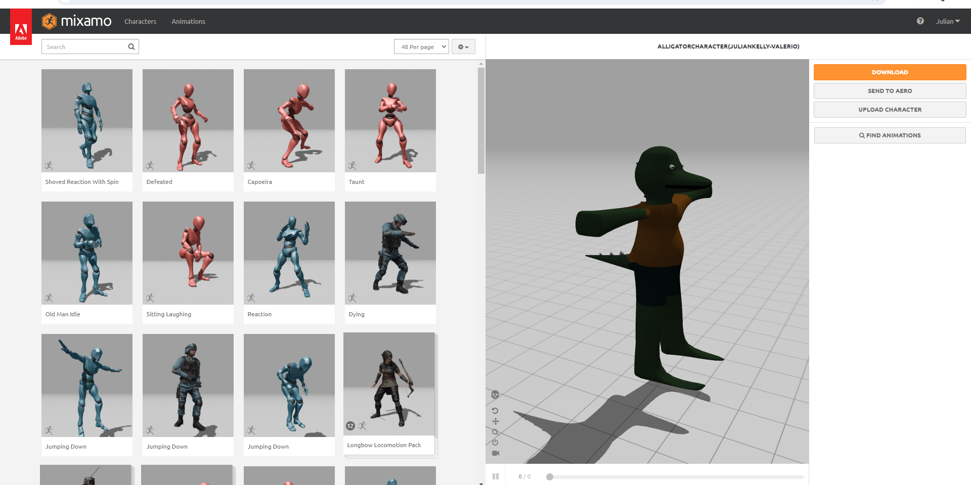Click the mixamo logo
The height and width of the screenshot is (485, 971).
[x=77, y=21]
